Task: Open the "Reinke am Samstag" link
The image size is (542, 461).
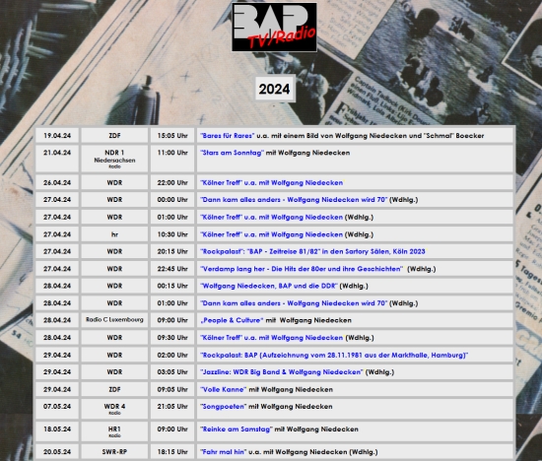Action: (x=237, y=429)
